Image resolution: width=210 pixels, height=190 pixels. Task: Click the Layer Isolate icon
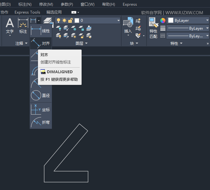click(x=66, y=28)
